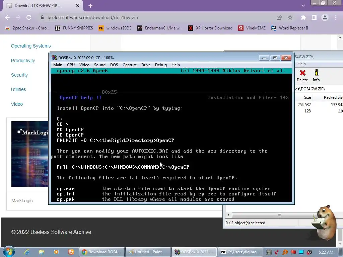
Task: Click the taskbar clock showing 6:22 AM
Action: [326, 252]
